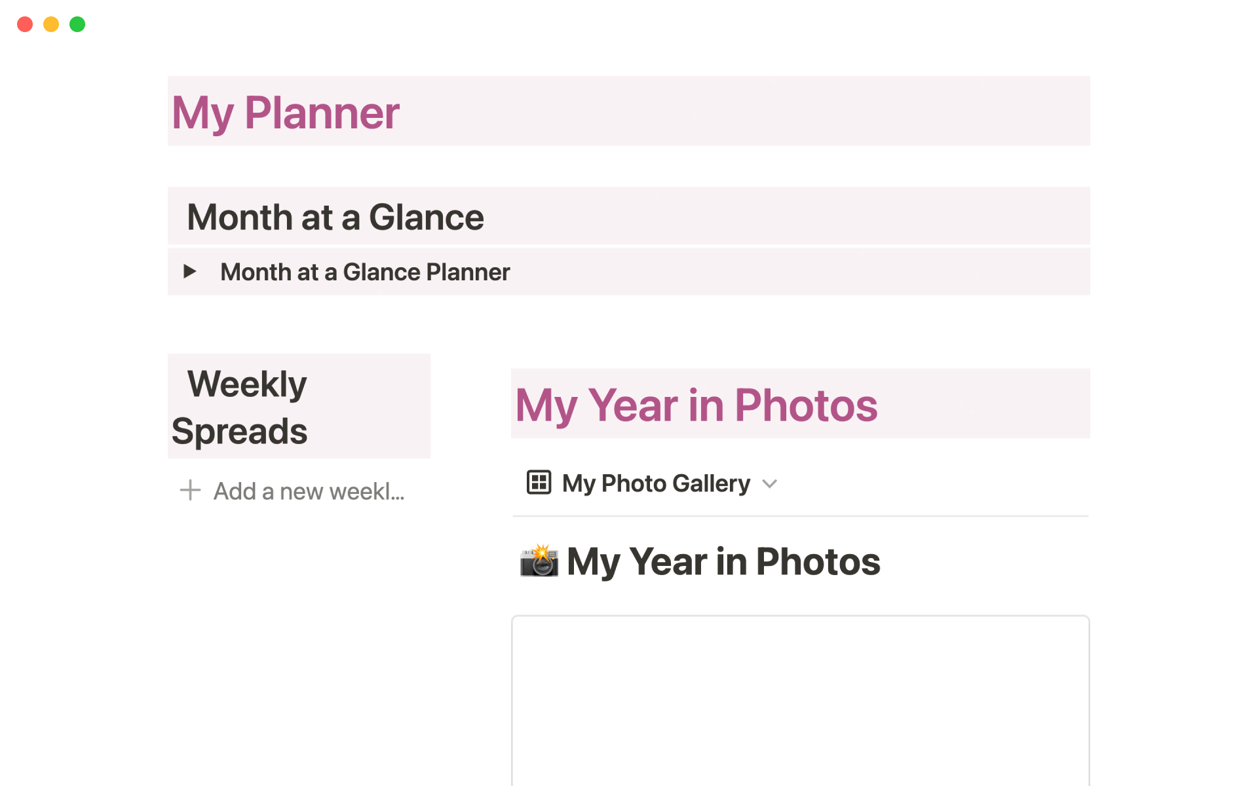Click the Month at a Glance heading
This screenshot has width=1258, height=786.
pos(335,217)
